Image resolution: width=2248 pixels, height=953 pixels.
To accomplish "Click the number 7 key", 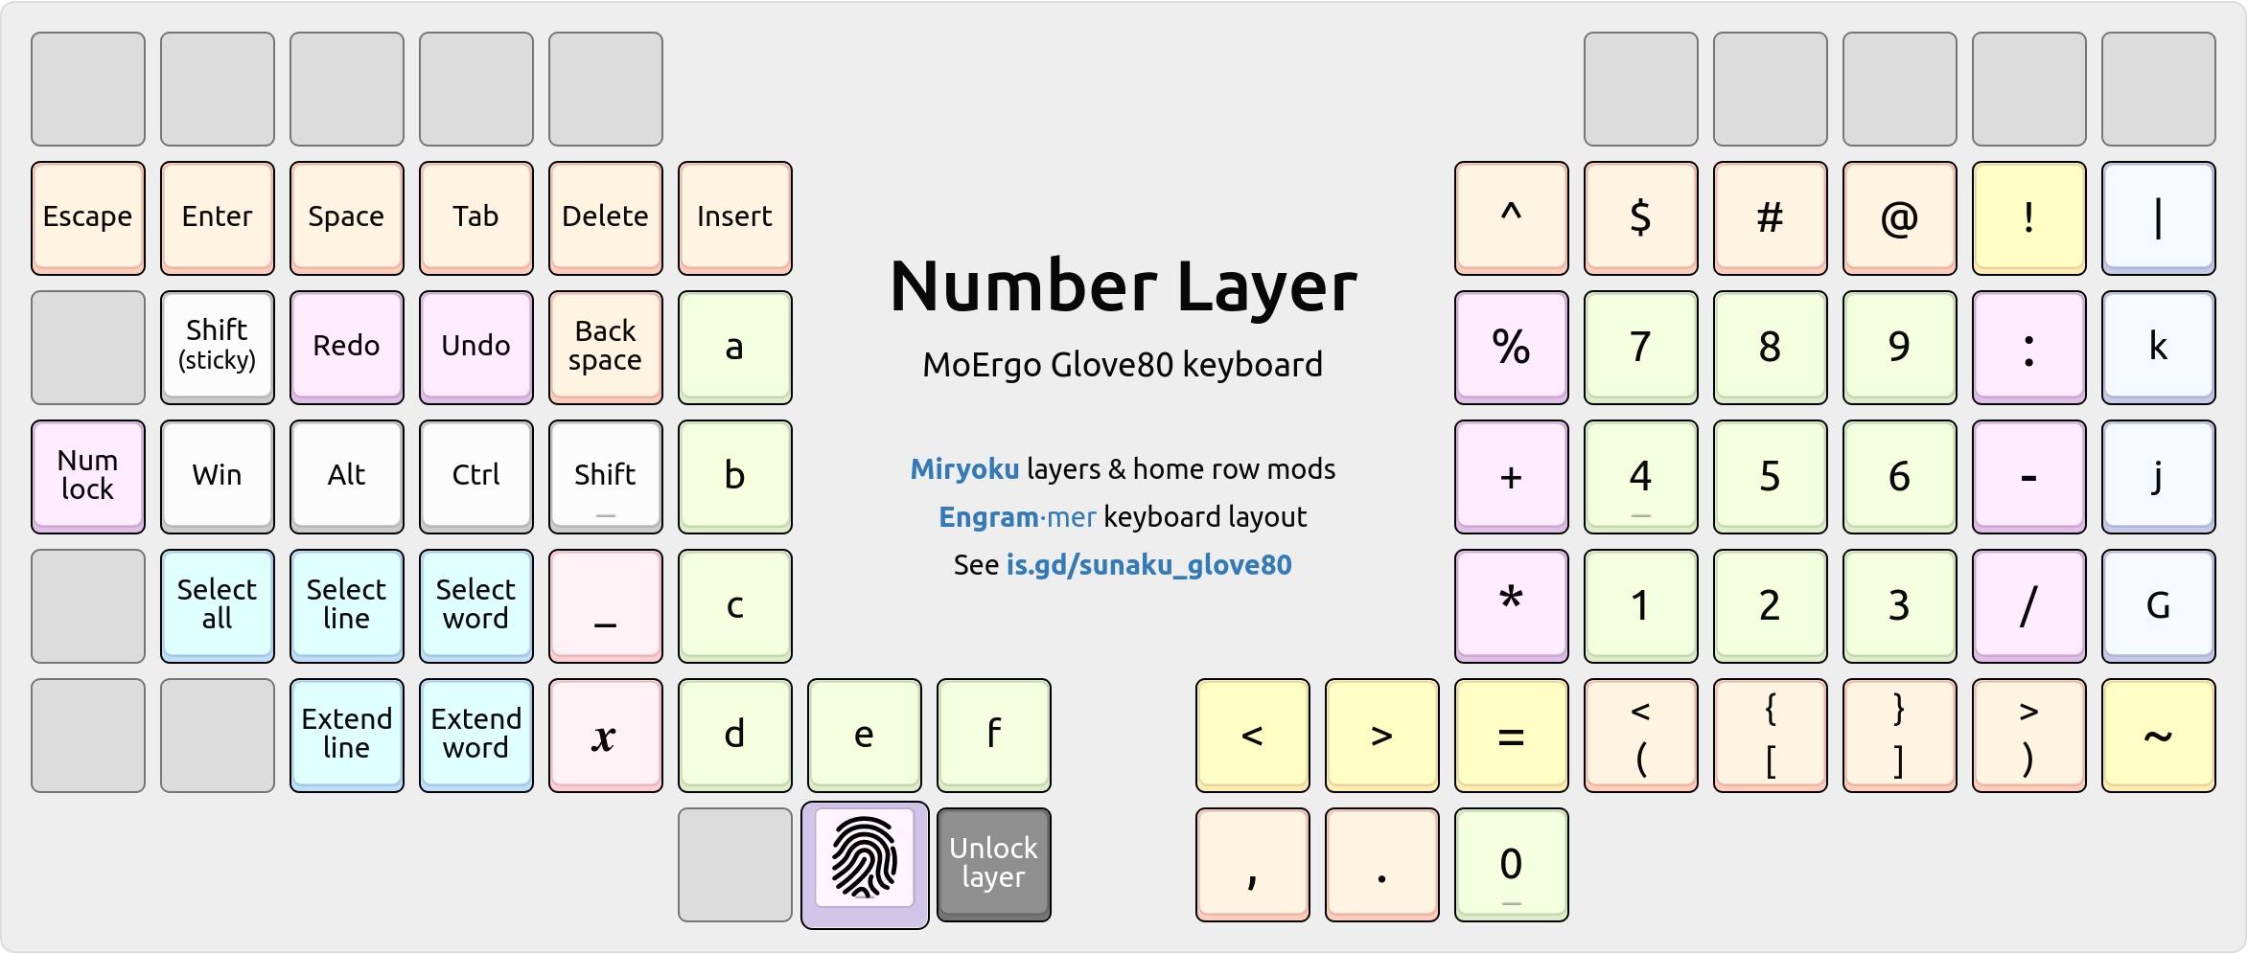I will [1641, 348].
